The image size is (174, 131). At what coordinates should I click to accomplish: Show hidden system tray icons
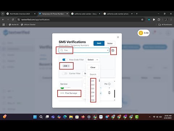(150, 117)
